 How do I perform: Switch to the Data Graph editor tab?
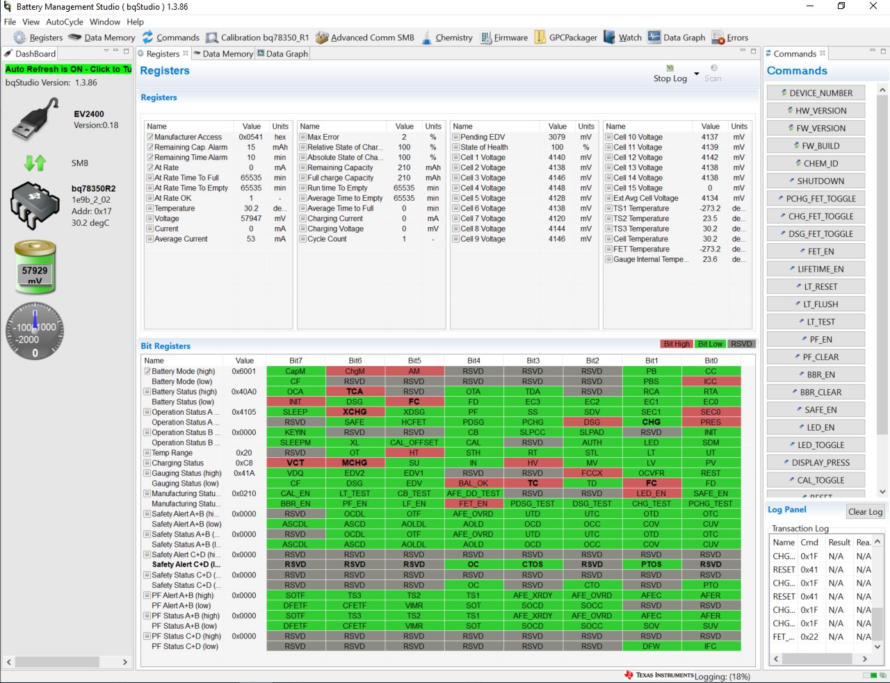pos(282,54)
